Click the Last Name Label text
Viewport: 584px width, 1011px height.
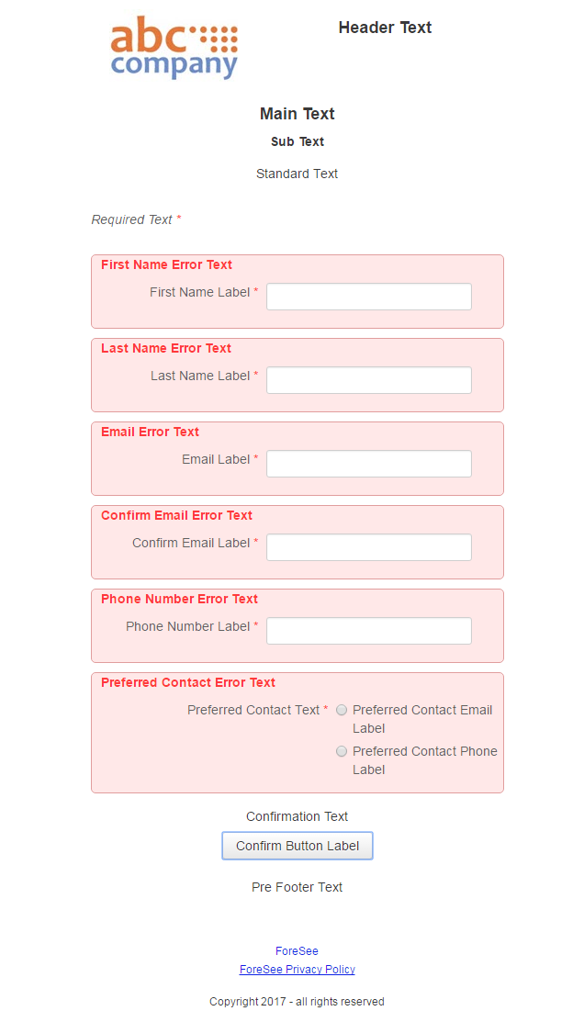pyautogui.click(x=200, y=376)
